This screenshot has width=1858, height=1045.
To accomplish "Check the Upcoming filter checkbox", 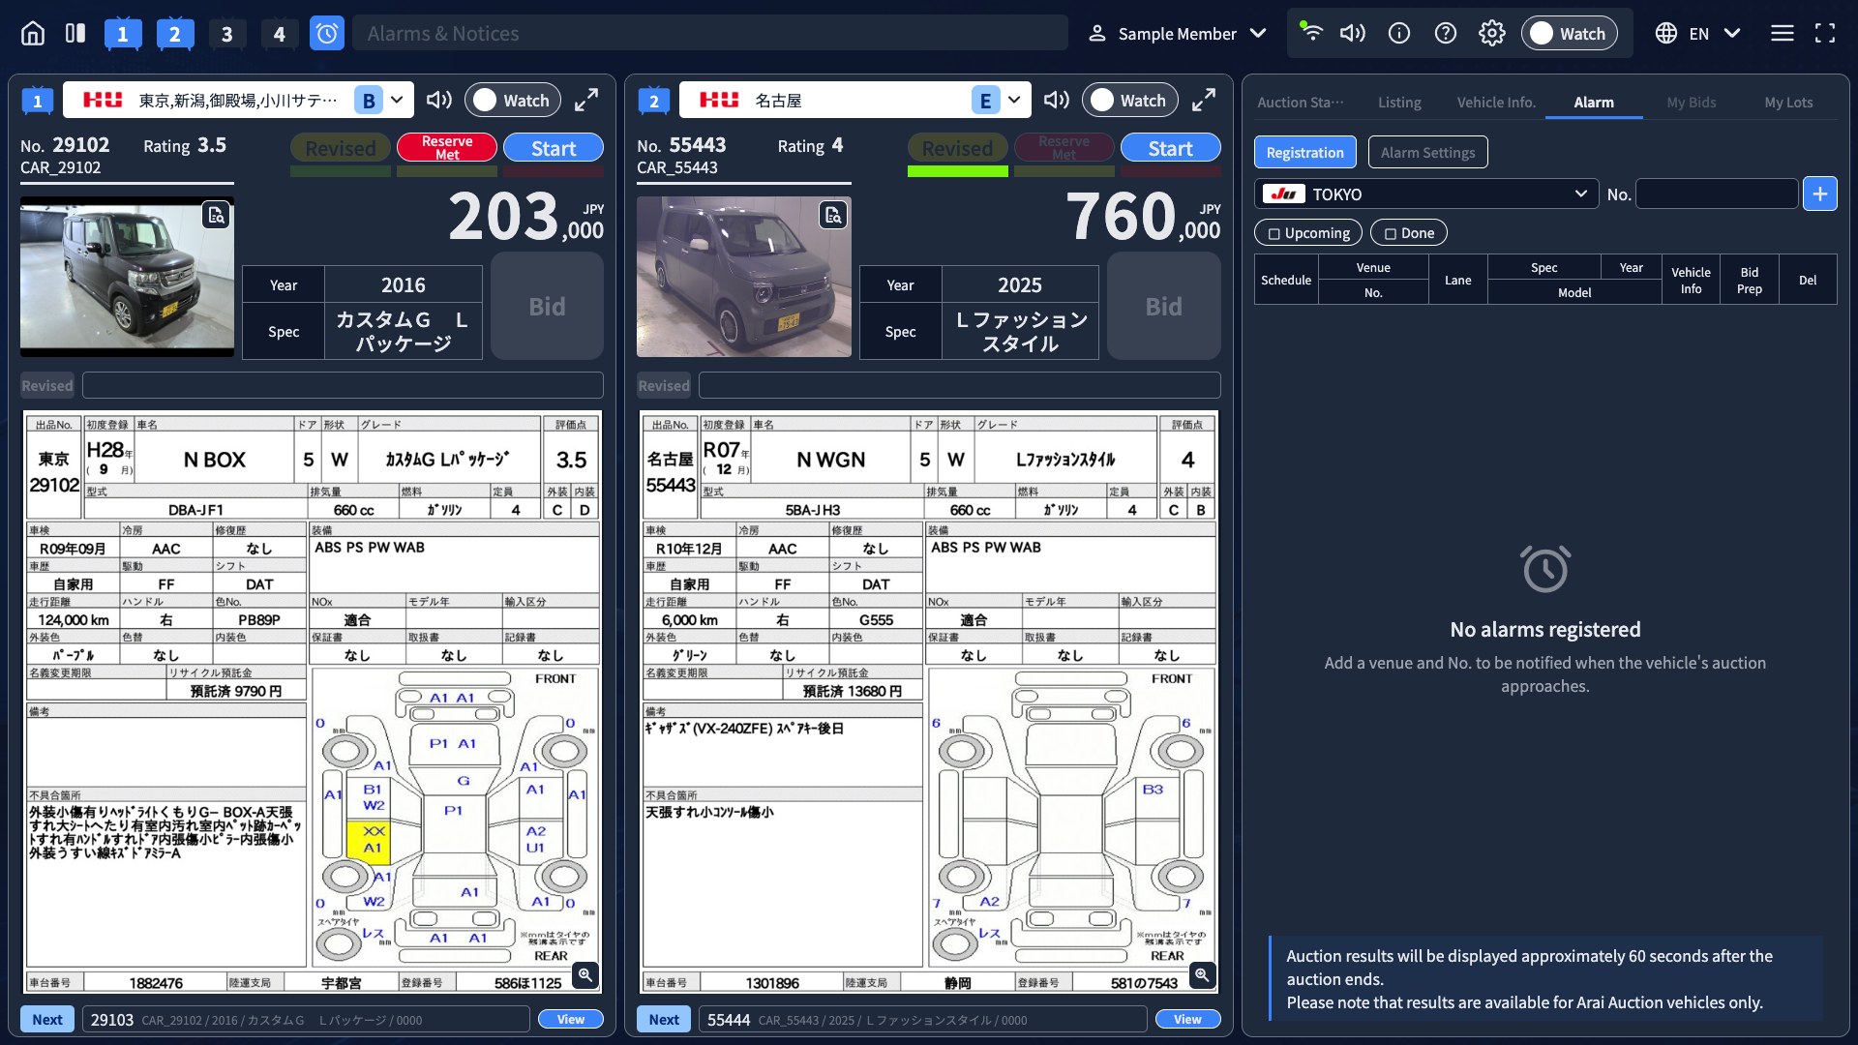I will (x=1307, y=232).
